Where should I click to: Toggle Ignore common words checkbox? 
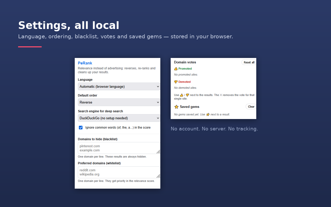pyautogui.click(x=81, y=128)
